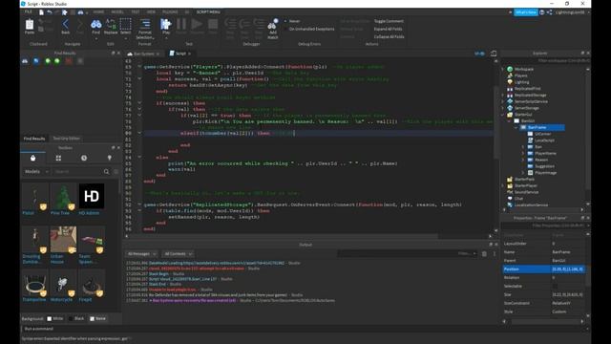The height and width of the screenshot is (344, 611).
Task: Click the Add Watch icon
Action: point(273,24)
